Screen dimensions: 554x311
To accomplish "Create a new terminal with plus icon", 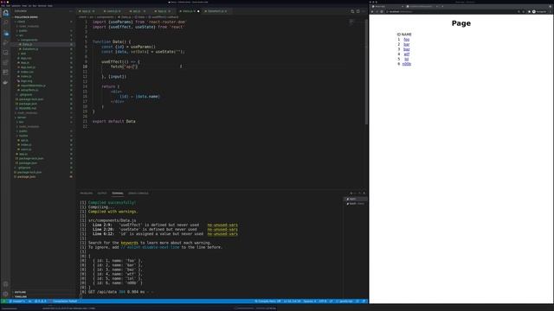I will point(351,194).
